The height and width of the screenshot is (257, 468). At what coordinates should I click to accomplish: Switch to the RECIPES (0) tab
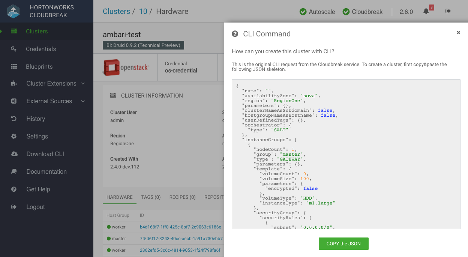tap(183, 197)
